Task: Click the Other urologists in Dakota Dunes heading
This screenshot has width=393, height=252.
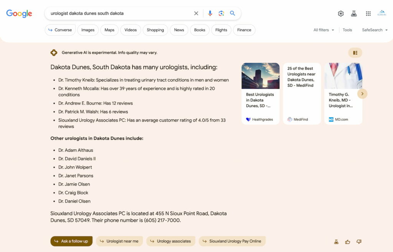Action: 97,138
